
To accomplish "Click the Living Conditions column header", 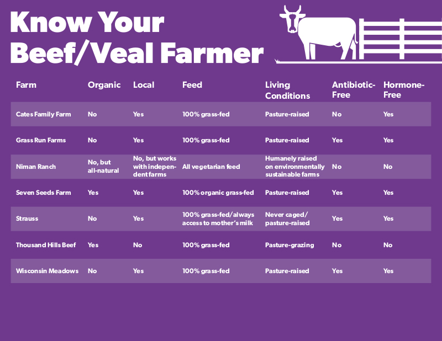I will (x=287, y=90).
